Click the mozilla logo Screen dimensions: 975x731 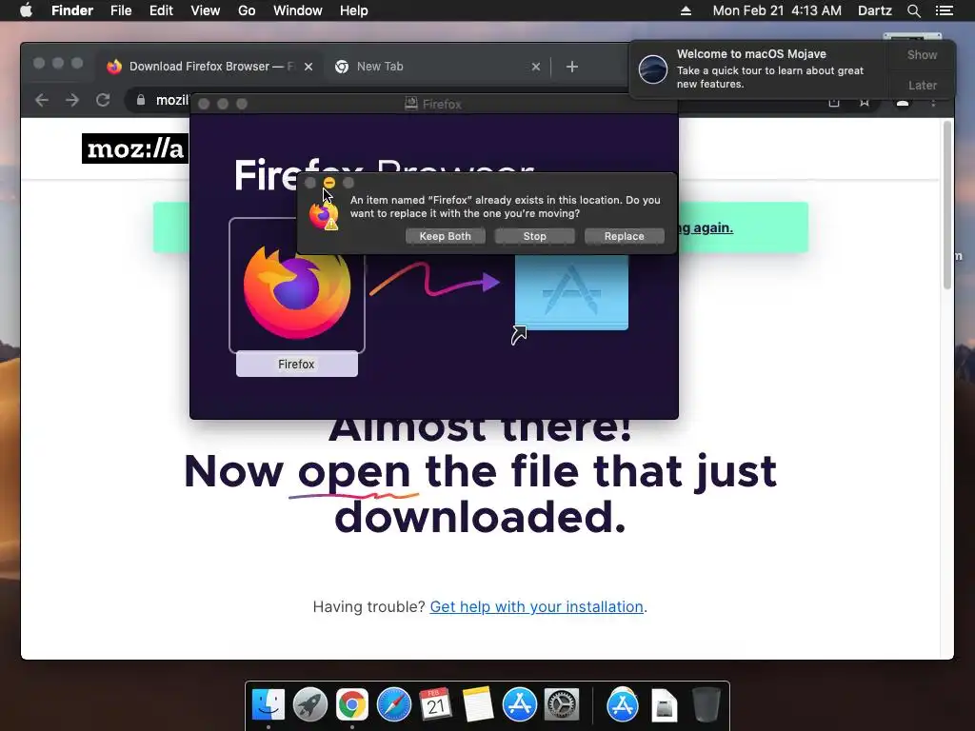[135, 148]
